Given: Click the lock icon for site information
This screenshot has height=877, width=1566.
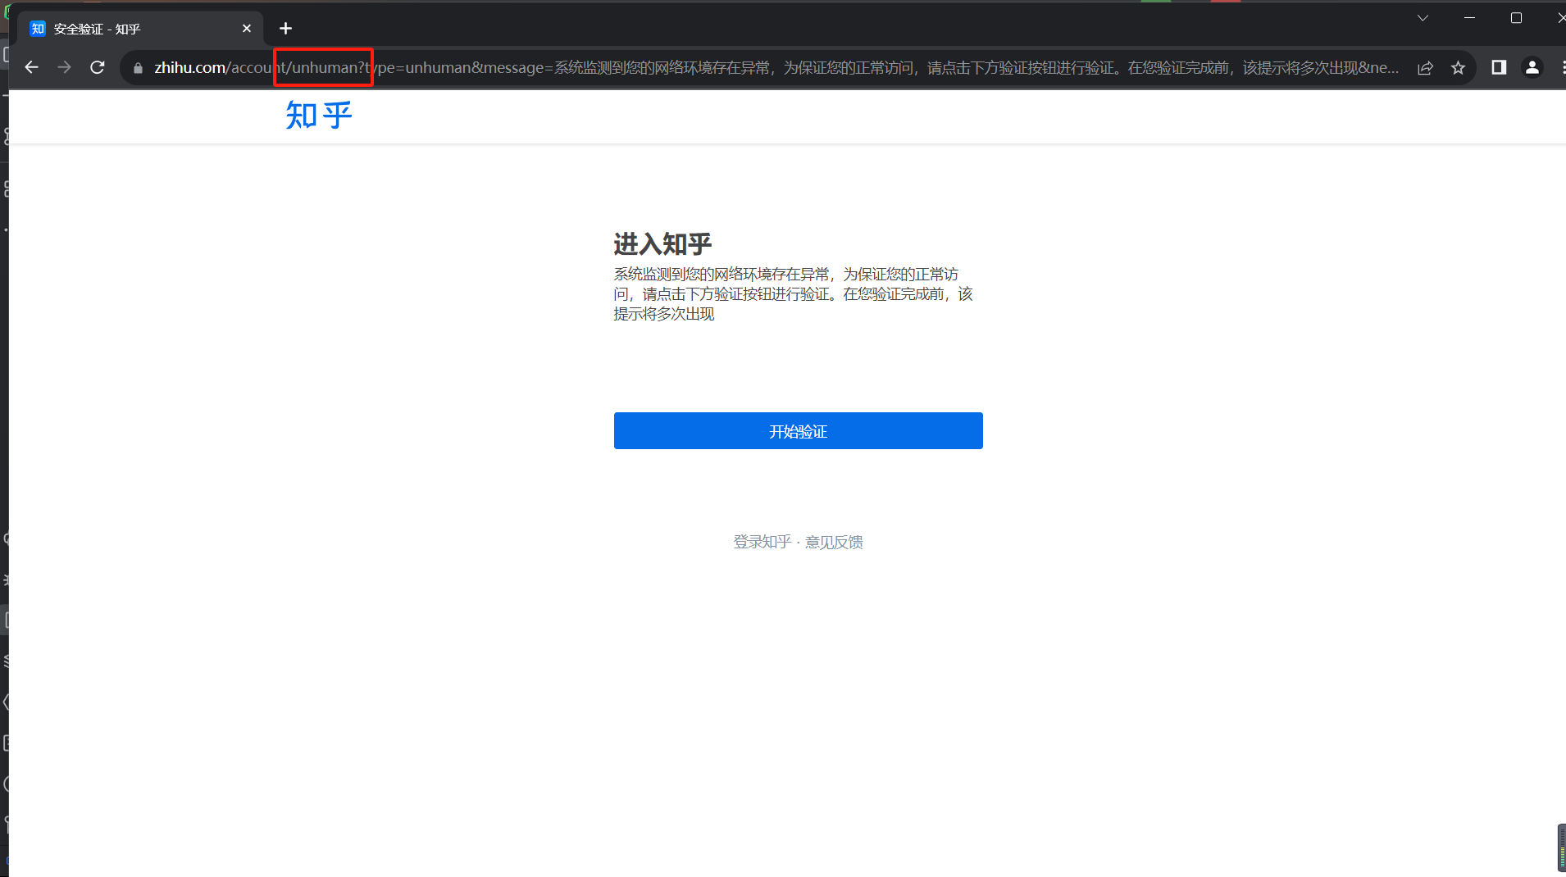Looking at the screenshot, I should [138, 68].
